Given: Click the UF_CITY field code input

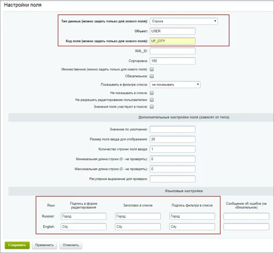Looking at the screenshot, I should (x=173, y=41).
